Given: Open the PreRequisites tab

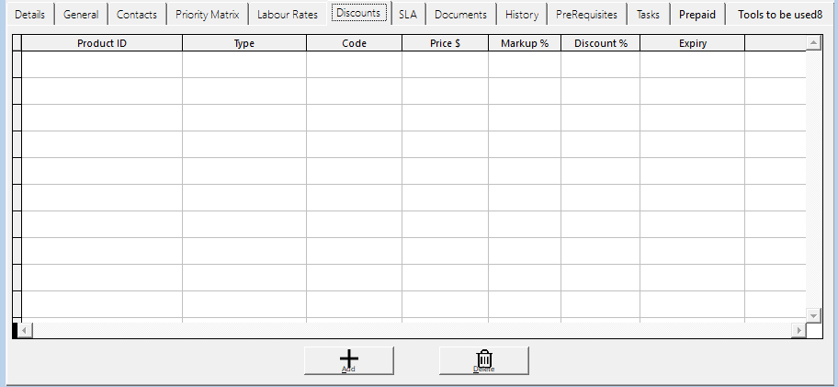Looking at the screenshot, I should point(586,15).
